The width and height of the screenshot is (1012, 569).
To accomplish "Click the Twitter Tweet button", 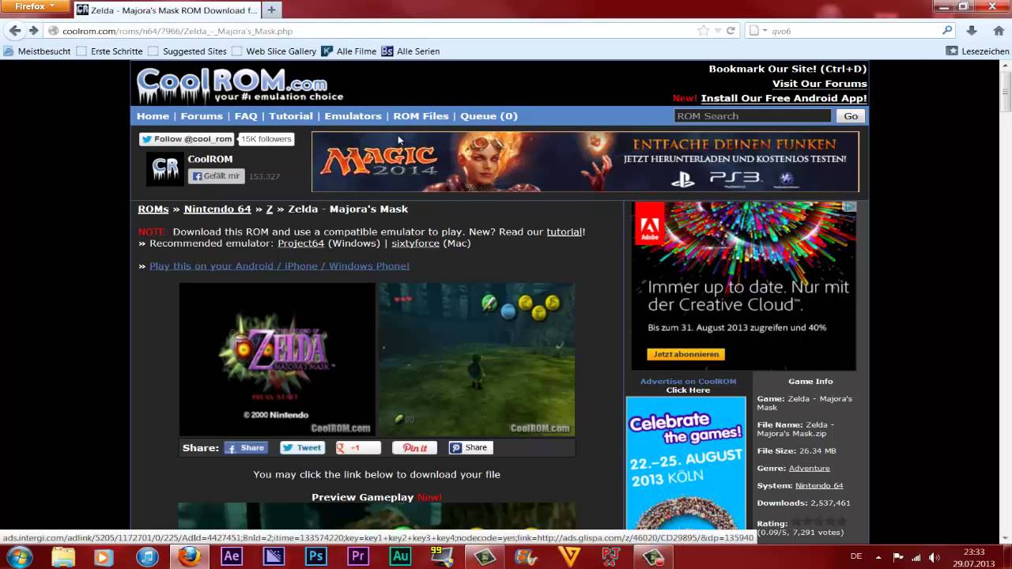I will pyautogui.click(x=302, y=447).
